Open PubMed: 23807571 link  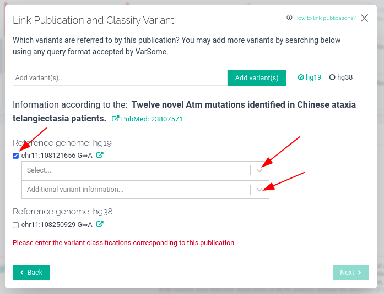[152, 119]
